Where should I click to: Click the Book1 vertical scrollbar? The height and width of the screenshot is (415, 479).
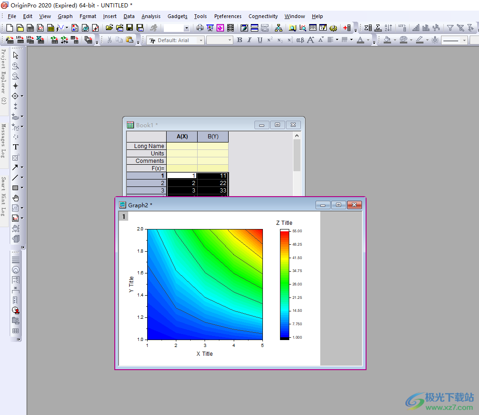pos(297,164)
